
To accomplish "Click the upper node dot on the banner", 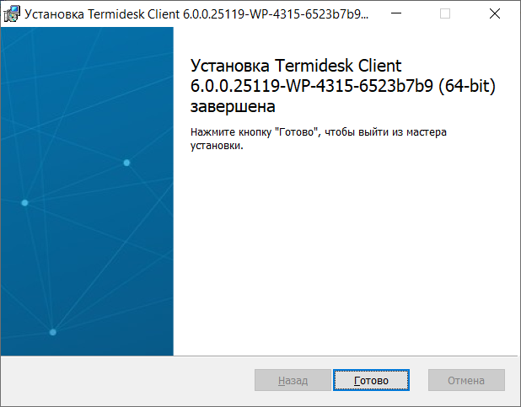I will pyautogui.click(x=126, y=163).
